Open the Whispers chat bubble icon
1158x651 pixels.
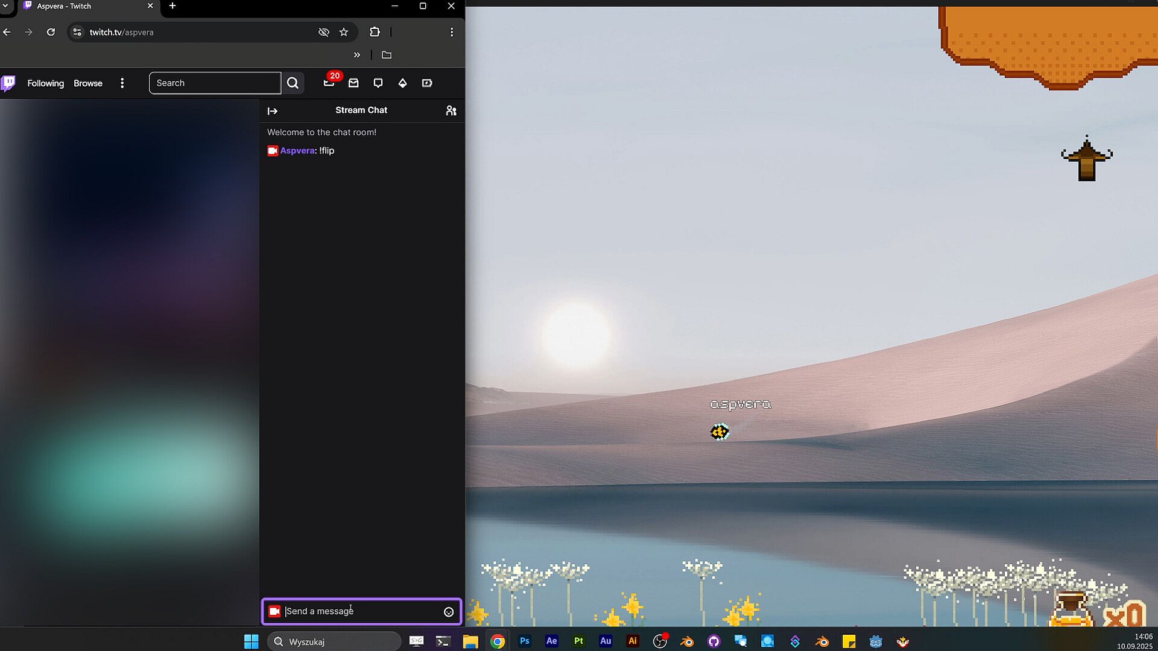[378, 83]
